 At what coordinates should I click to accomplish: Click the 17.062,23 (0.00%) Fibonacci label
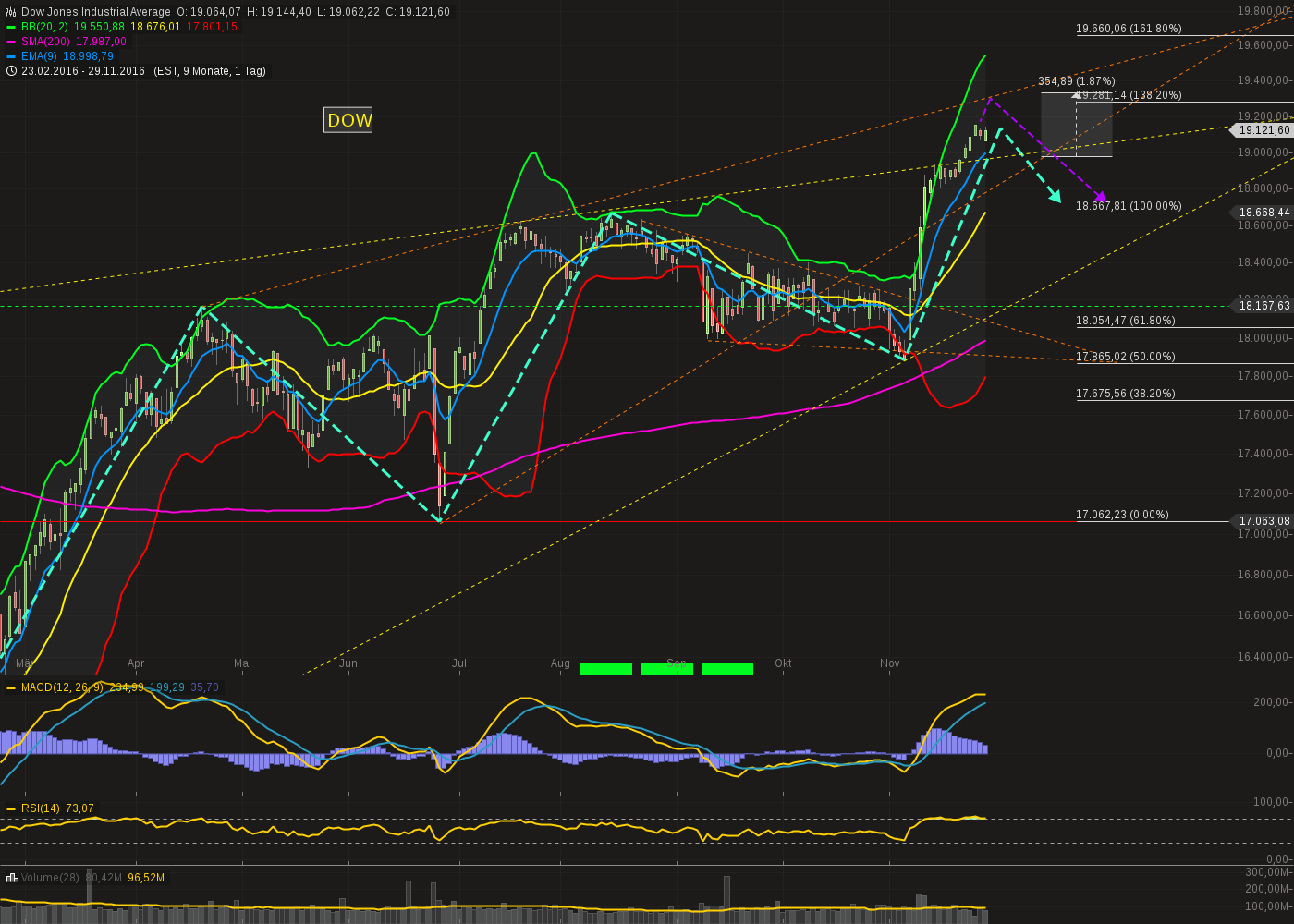1122,515
